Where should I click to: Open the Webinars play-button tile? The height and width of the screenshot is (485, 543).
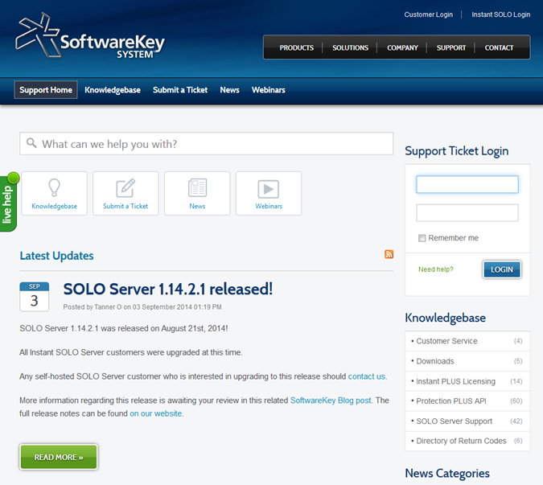[269, 194]
